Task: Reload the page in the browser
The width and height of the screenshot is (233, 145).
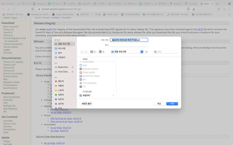Action: [x=14, y=9]
